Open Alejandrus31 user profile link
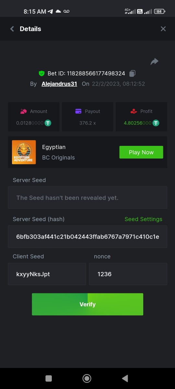This screenshot has height=389, width=175. click(x=59, y=84)
